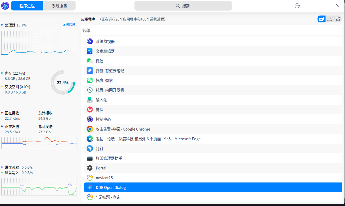
Task: Switch to 系统服务 tab
Action: pos(60,6)
